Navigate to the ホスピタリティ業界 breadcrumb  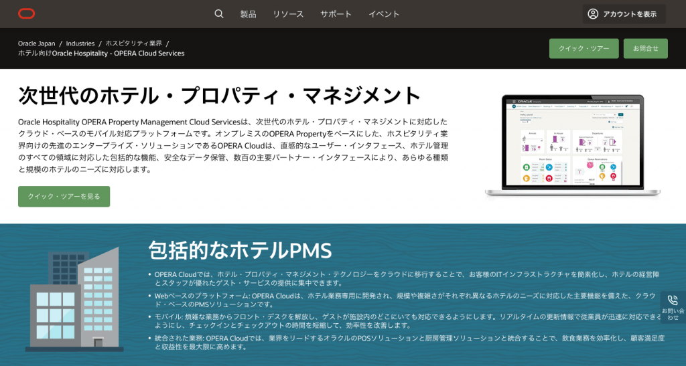pyautogui.click(x=133, y=43)
